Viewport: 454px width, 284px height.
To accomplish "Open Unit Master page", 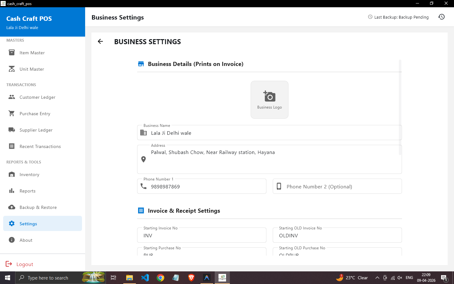I will pos(43,69).
